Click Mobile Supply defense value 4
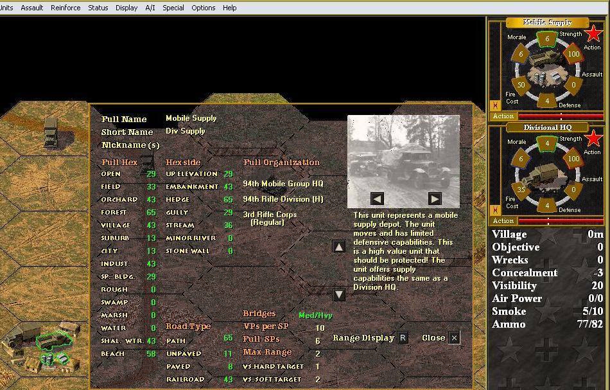The width and height of the screenshot is (610, 390). coord(547,101)
